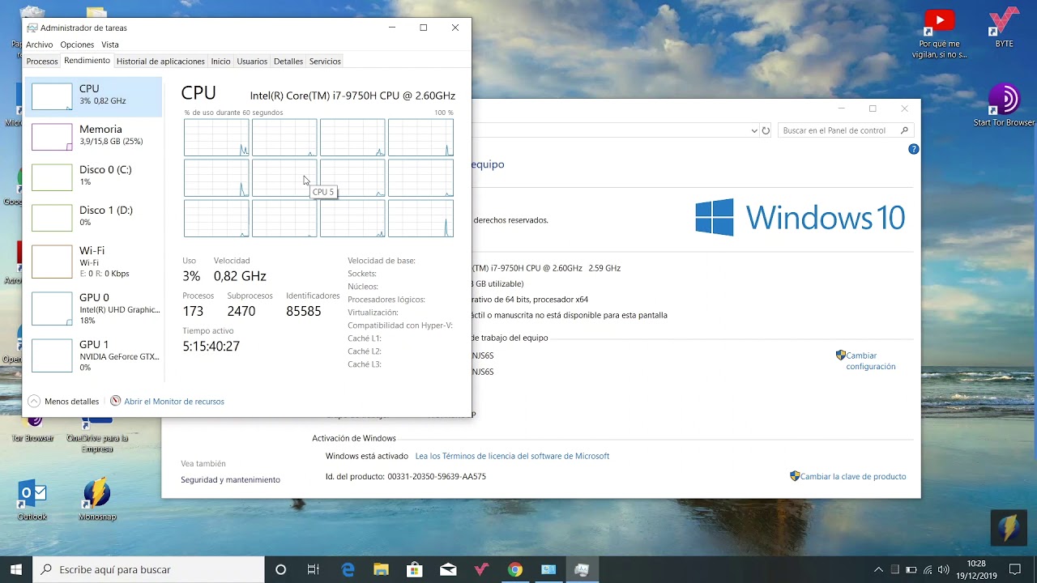The height and width of the screenshot is (583, 1037).
Task: Launch Start Tor Browser desktop icon
Action: (x=1004, y=105)
